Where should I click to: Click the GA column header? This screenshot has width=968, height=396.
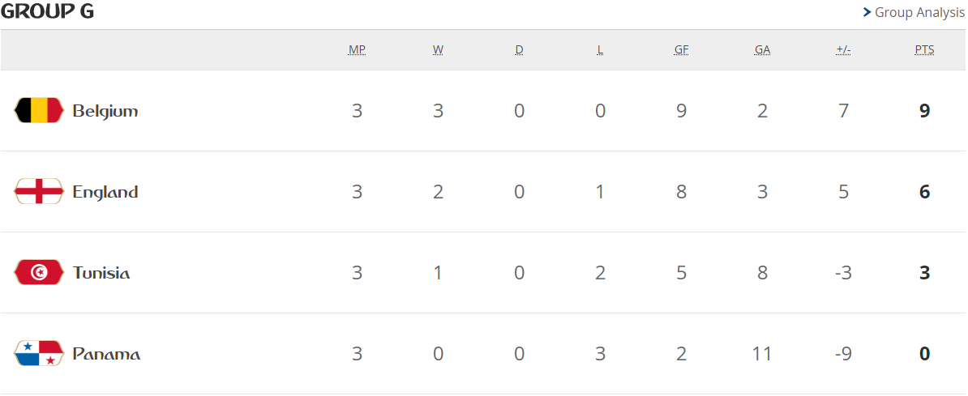(762, 49)
